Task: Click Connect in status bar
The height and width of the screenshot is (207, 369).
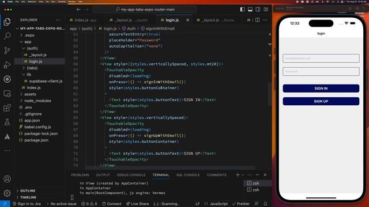Action: tap(112, 204)
